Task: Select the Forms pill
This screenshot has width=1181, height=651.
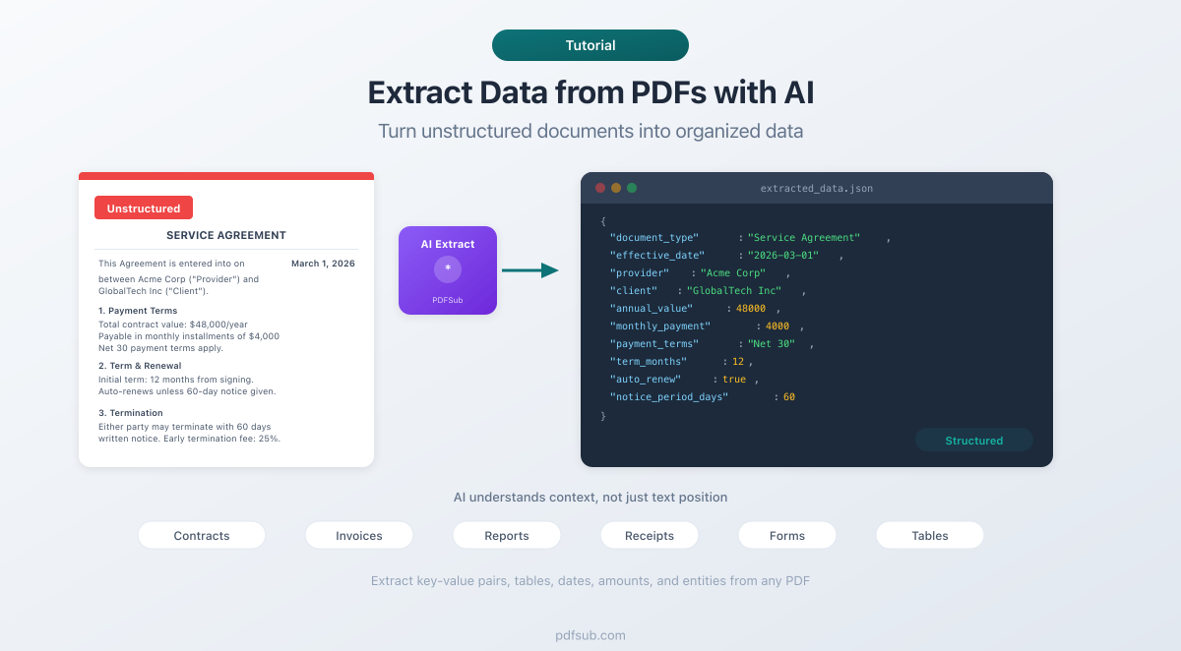Action: (x=787, y=535)
